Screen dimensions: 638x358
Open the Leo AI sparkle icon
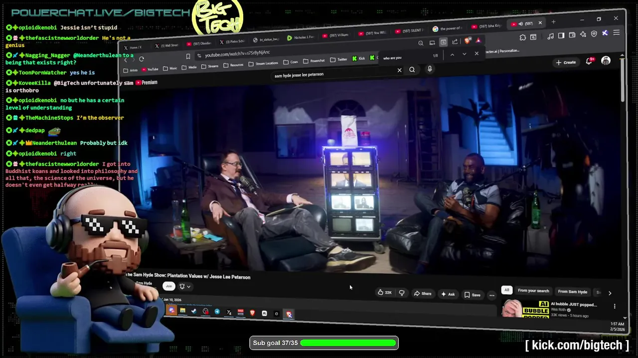[583, 34]
